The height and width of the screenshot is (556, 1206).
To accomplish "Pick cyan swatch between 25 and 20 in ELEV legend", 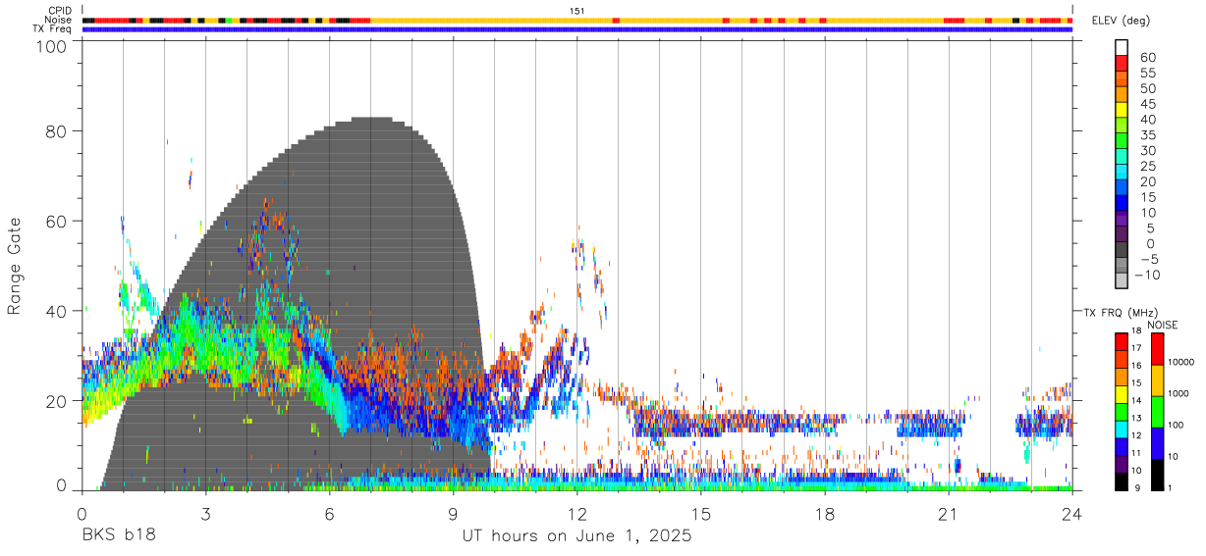I will point(1122,174).
